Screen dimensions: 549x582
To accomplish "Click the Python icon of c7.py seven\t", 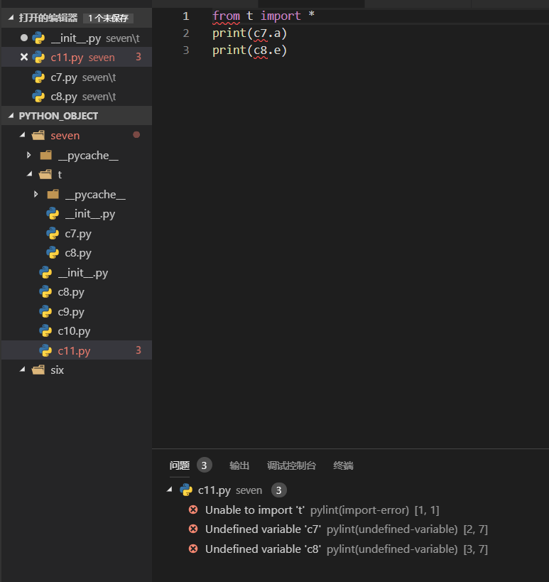I will pyautogui.click(x=38, y=77).
